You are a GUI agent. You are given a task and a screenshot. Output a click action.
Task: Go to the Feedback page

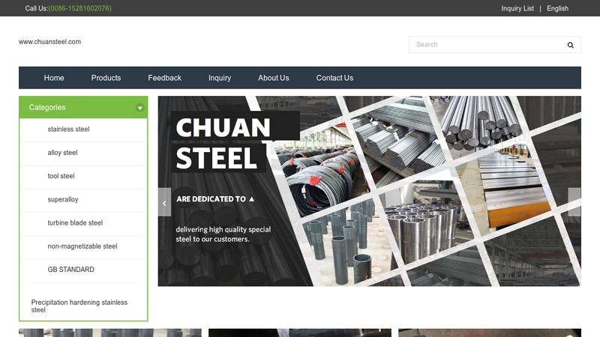tap(164, 78)
